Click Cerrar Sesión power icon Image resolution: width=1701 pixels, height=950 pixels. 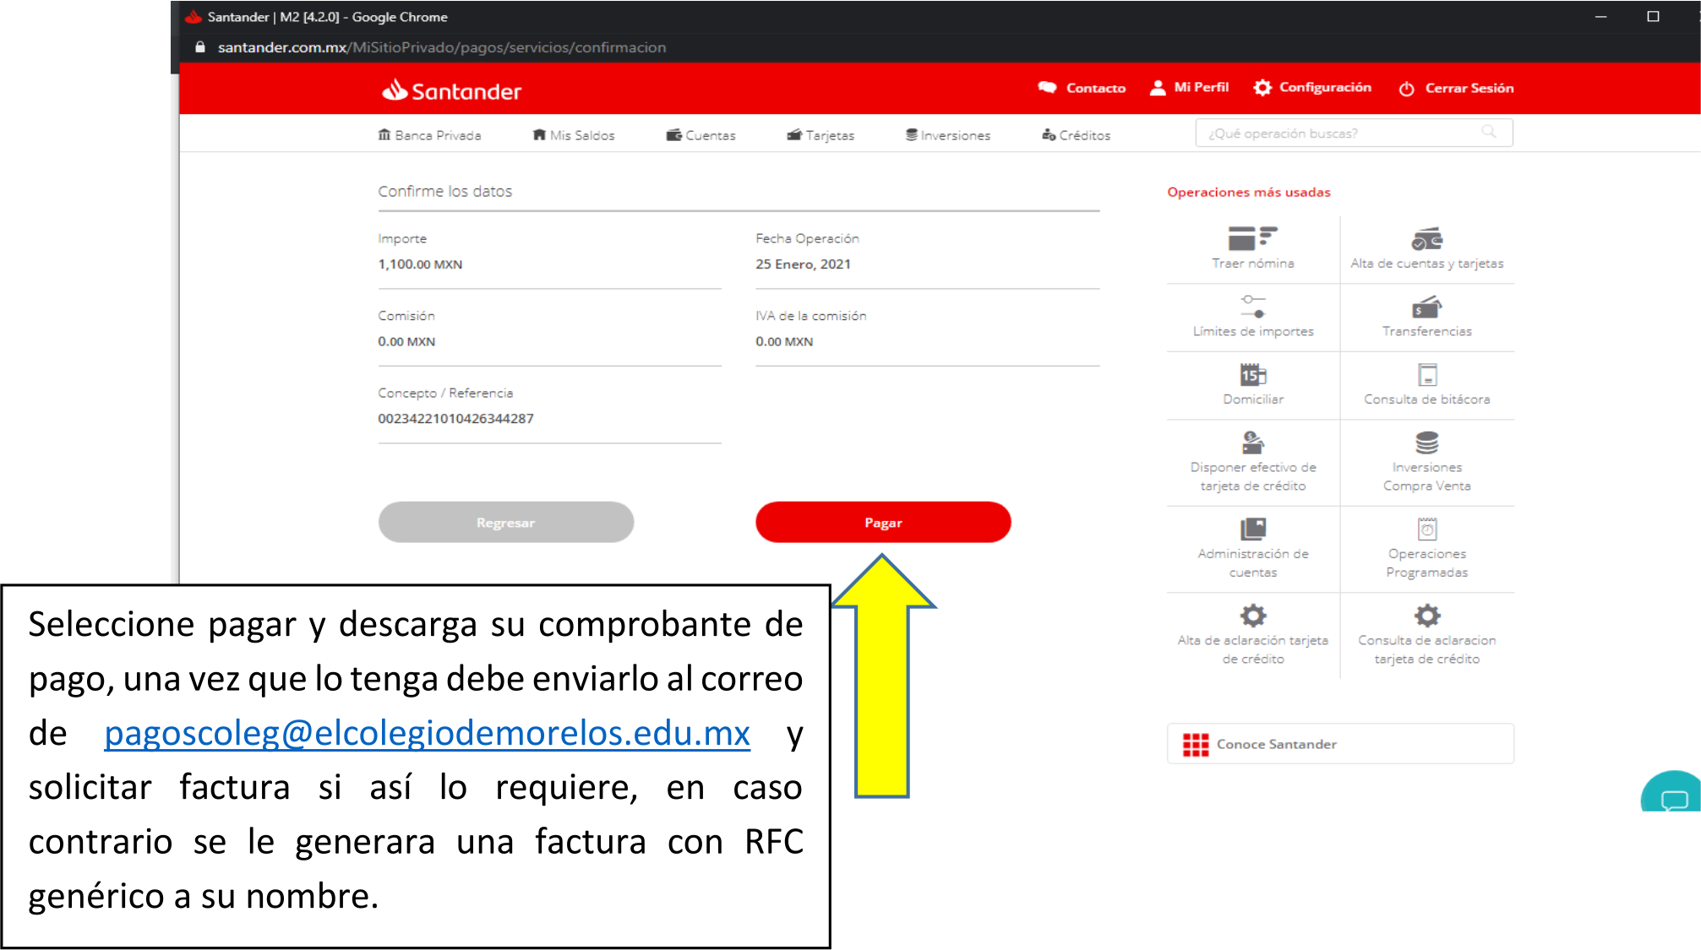[x=1406, y=89]
